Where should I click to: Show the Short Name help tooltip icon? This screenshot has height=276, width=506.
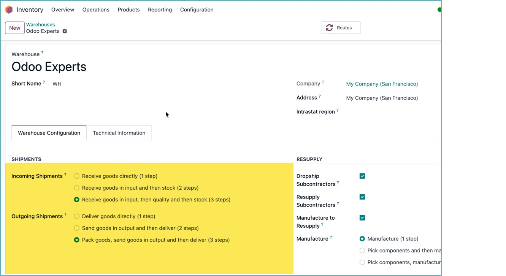(44, 82)
